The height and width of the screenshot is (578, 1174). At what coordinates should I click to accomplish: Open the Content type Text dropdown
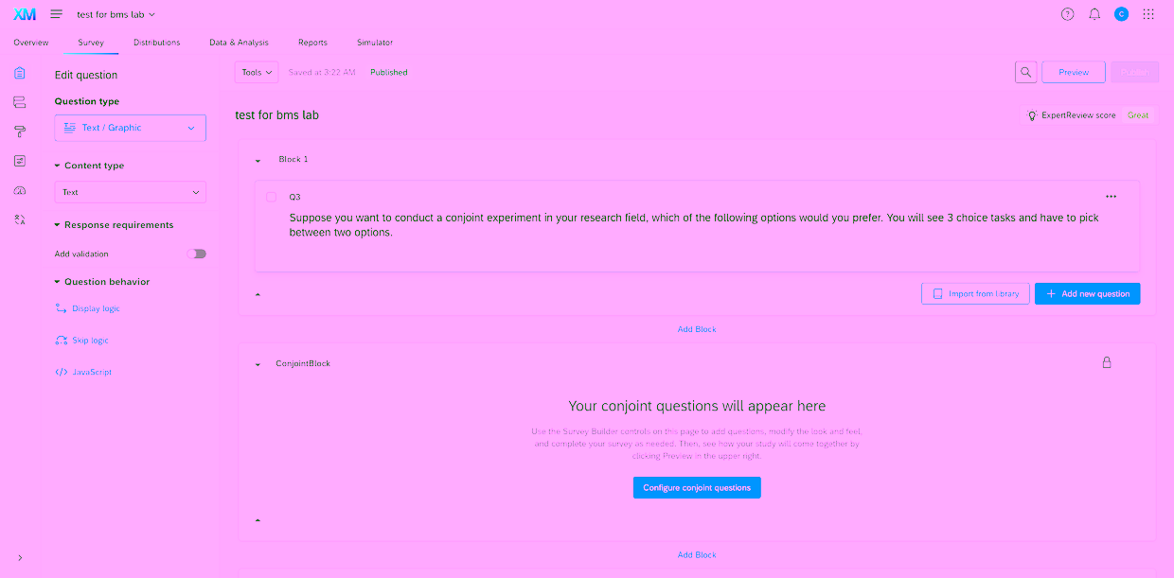click(x=130, y=192)
